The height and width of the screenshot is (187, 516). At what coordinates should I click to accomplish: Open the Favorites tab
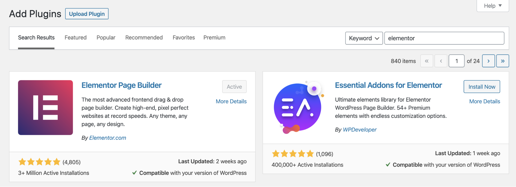184,38
